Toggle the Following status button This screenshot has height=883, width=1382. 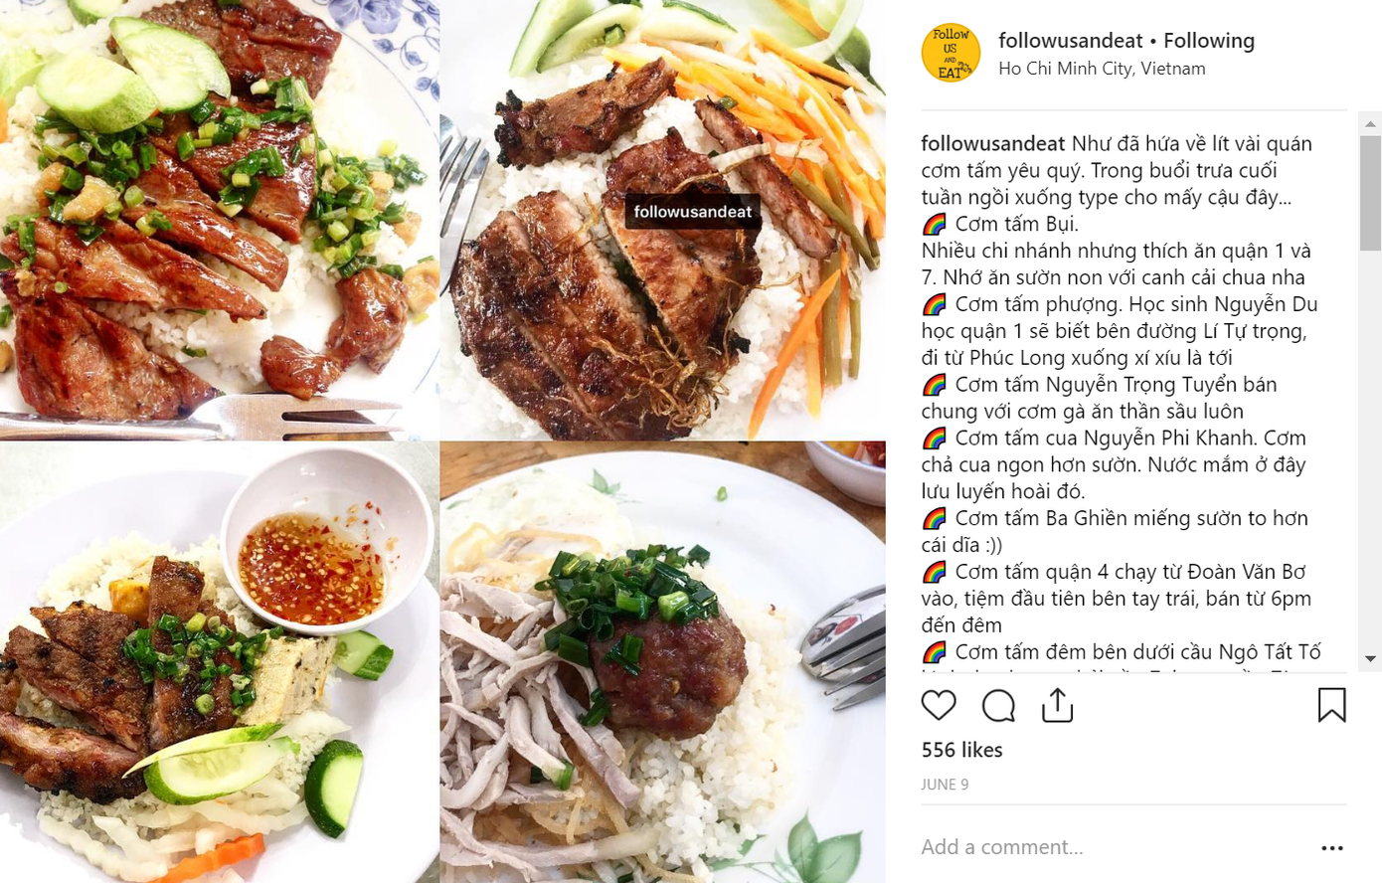(1209, 41)
